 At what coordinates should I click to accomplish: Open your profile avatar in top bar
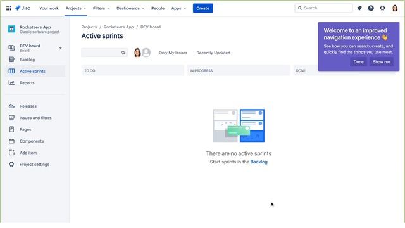pos(395,8)
